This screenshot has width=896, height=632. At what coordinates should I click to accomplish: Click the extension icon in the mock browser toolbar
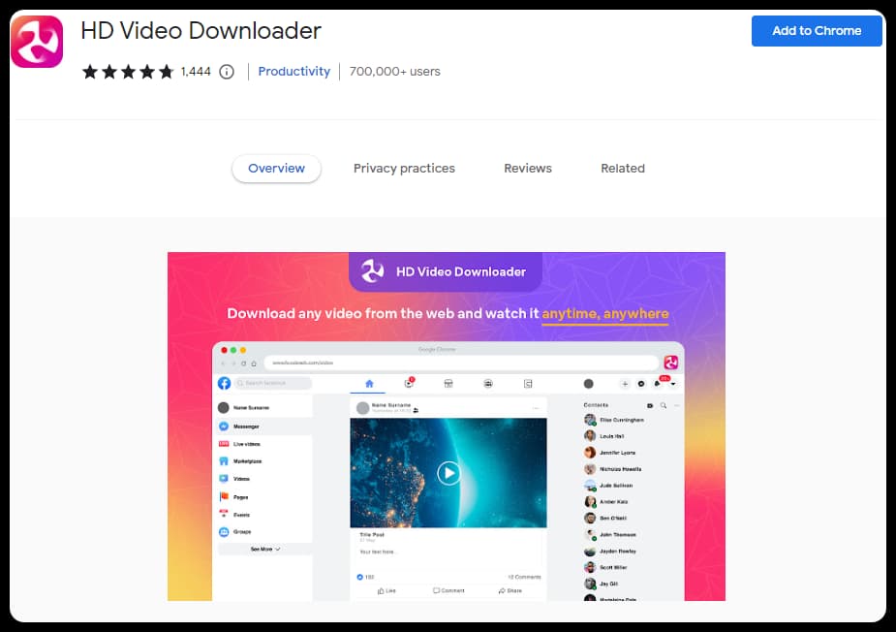(671, 362)
